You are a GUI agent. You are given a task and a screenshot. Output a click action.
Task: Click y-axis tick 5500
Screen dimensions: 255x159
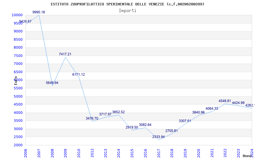(x=18, y=88)
